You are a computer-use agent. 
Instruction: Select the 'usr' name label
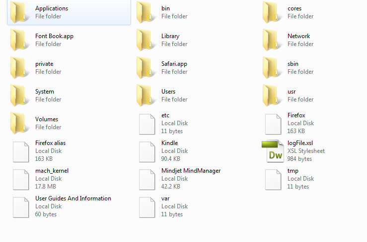tap(292, 92)
